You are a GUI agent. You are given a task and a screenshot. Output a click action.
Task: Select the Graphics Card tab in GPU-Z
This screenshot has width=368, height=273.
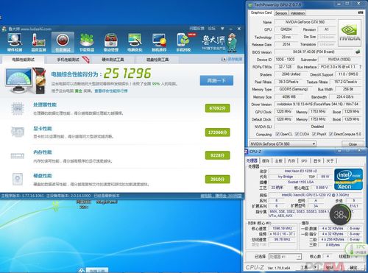(261, 13)
